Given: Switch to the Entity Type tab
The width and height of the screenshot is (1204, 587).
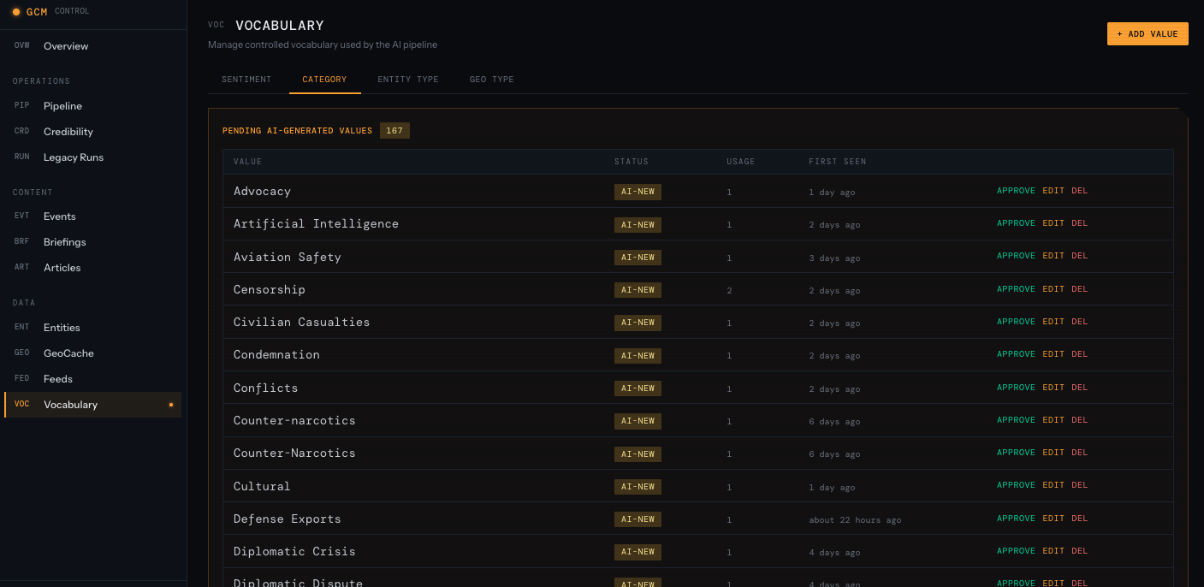Looking at the screenshot, I should (407, 80).
